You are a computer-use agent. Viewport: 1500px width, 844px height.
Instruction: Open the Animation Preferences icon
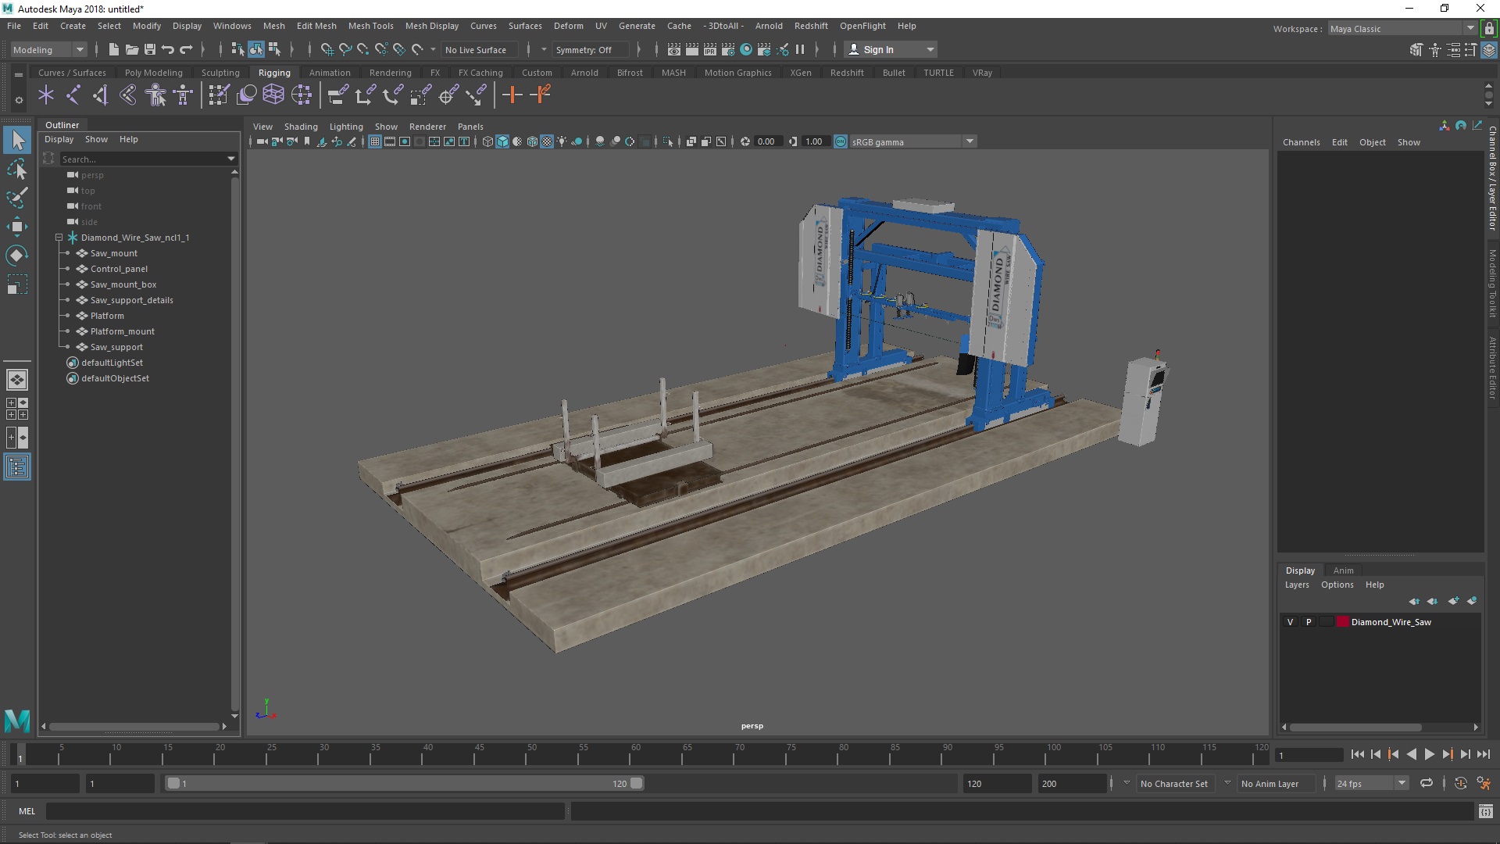(1484, 783)
